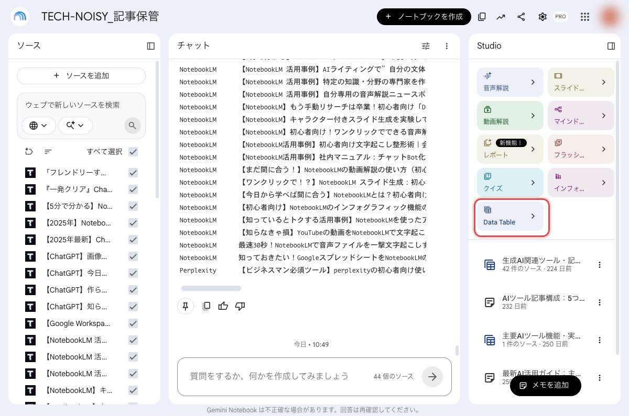This screenshot has width=629, height=416.
Task: Click the chat table horizontal scrollbar
Action: pyautogui.click(x=211, y=288)
